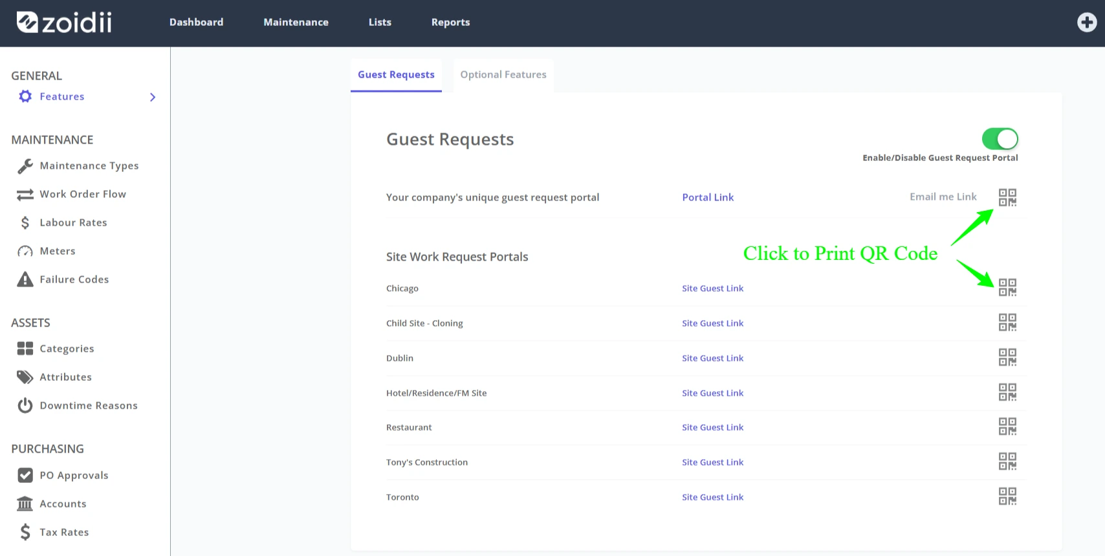
Task: Open the Reports menu
Action: coord(450,23)
